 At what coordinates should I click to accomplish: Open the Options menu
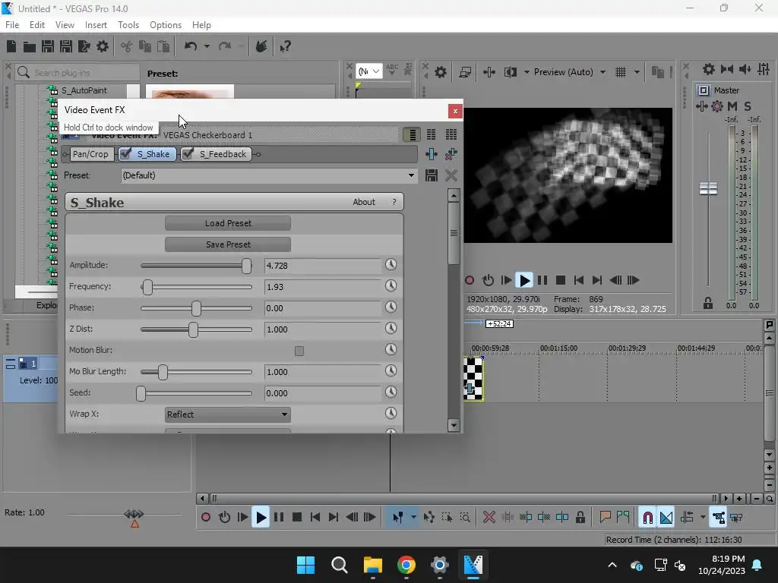coord(165,25)
